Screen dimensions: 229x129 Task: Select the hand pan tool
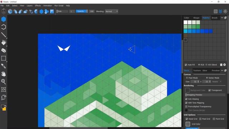click(x=4, y=74)
